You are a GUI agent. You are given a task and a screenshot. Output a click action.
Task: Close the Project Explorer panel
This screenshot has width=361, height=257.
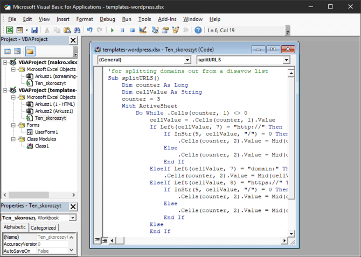73,40
